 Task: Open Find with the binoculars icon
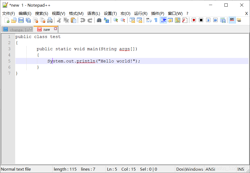(99, 20)
